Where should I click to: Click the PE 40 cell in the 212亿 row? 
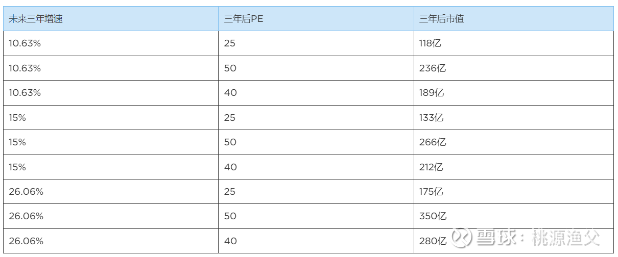[x=230, y=167]
